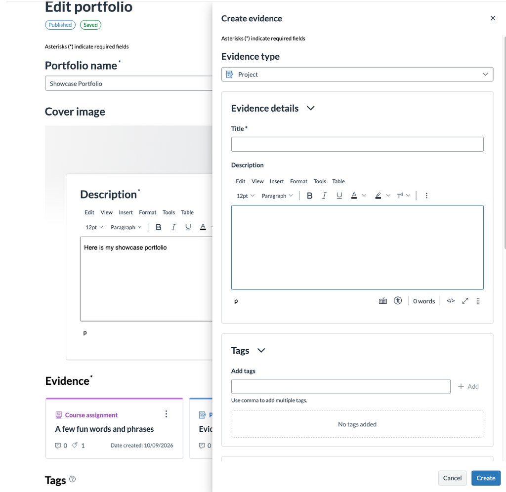Open Edit menu in evidence description editor
This screenshot has height=492, width=506.
241,181
